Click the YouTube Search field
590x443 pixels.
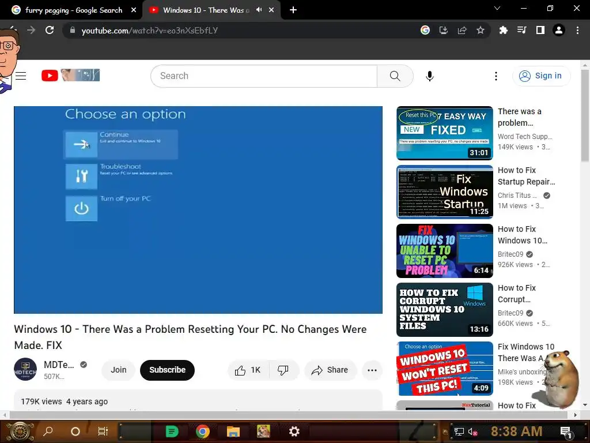[x=264, y=76]
